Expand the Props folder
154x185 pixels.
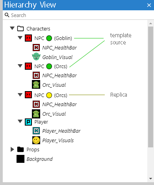[x=12, y=149]
